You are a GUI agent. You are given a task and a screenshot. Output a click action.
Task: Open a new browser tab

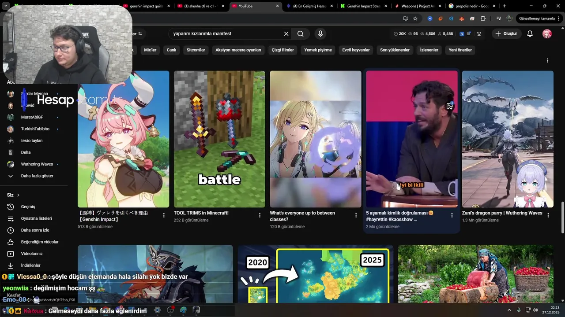pyautogui.click(x=505, y=6)
